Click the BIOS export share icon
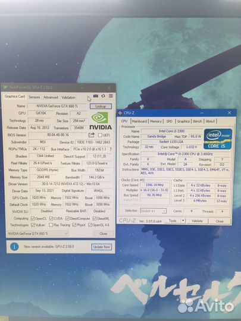The height and width of the screenshot is (321, 241). pos(92,135)
